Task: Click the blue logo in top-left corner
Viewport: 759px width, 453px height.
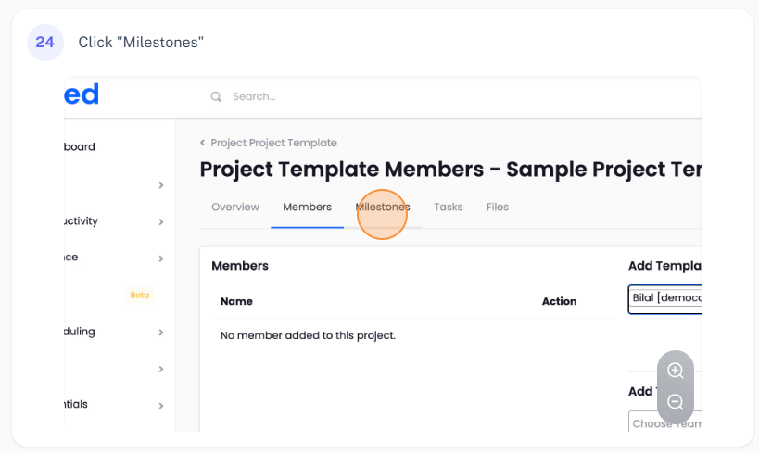Action: [82, 94]
